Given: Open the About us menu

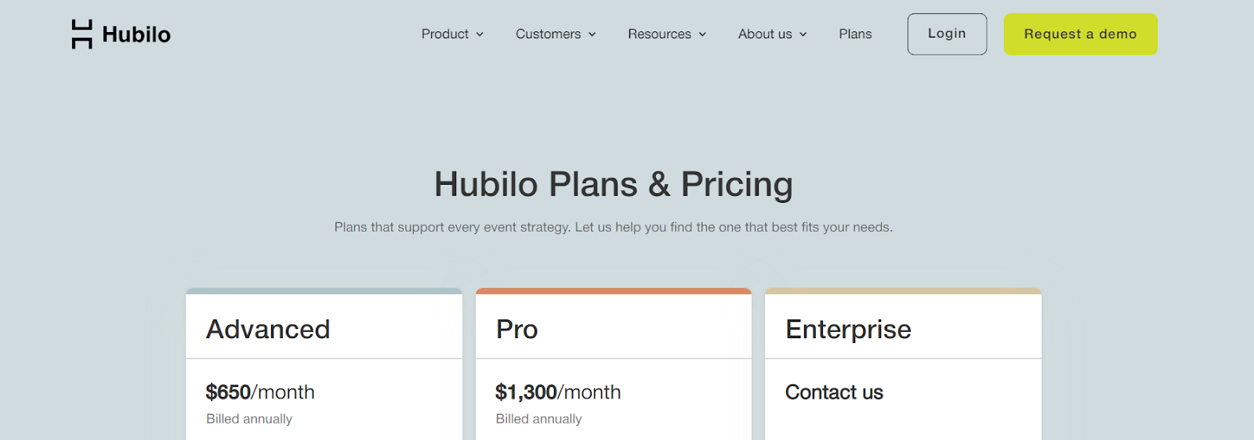Looking at the screenshot, I should coord(765,34).
